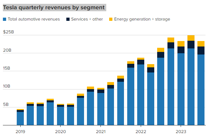Select the 'Energy generation + storage' legend label
This screenshot has width=209, height=135.
[x=142, y=19]
